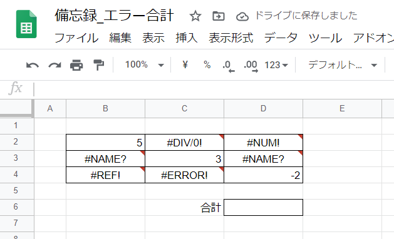Screen dimensions: 394x239
Task: Activate the paint format tool
Action: coord(98,65)
